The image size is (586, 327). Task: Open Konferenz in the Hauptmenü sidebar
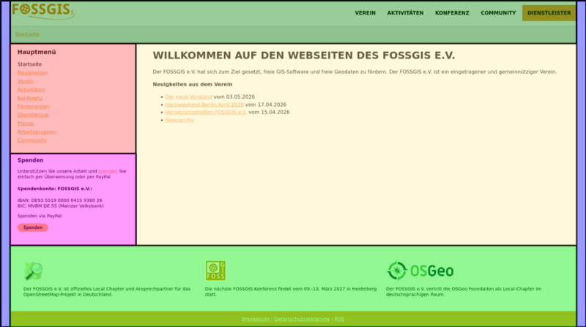30,98
